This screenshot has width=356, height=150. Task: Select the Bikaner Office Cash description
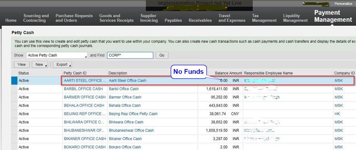tap(125, 139)
